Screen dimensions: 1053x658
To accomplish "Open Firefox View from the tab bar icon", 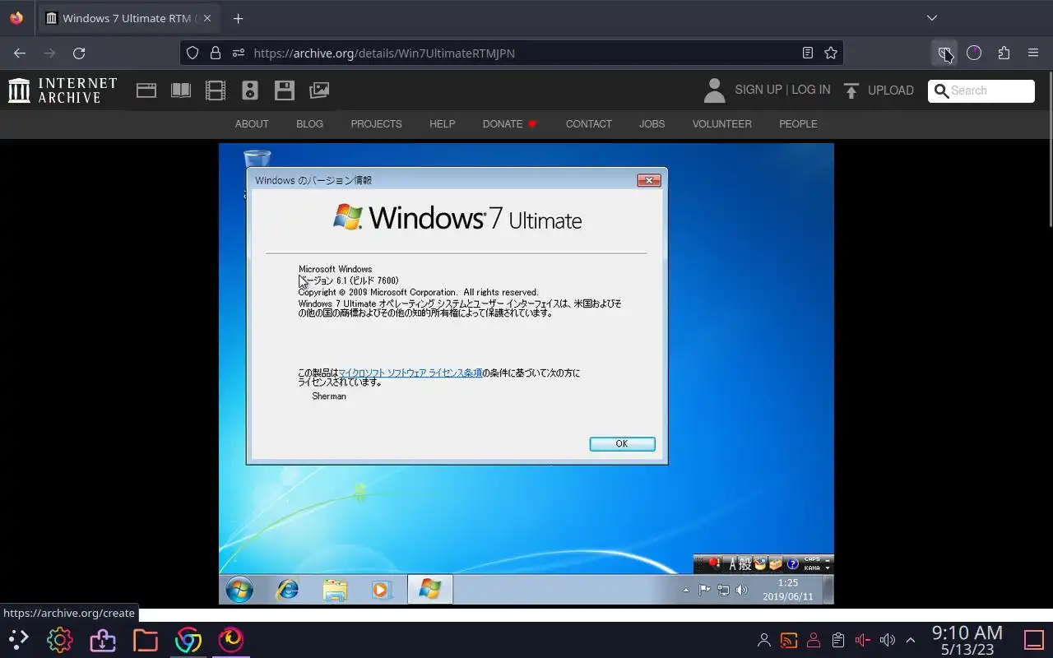I will coord(16,18).
